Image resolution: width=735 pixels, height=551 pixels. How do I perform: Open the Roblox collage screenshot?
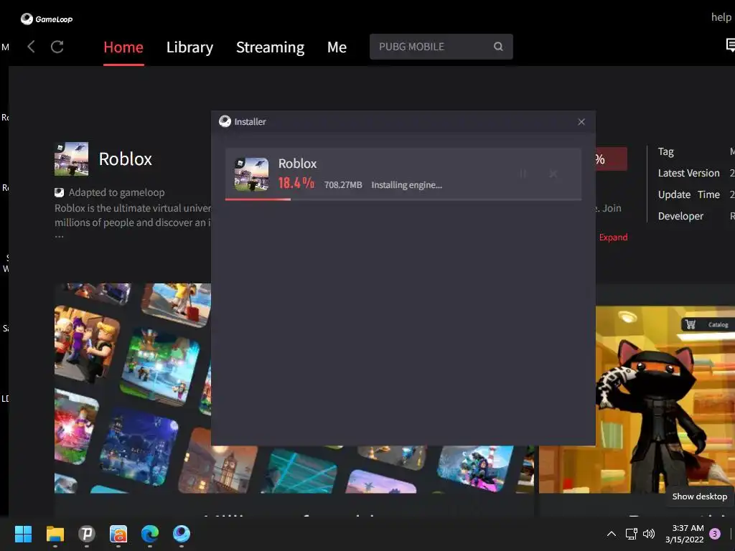133,388
